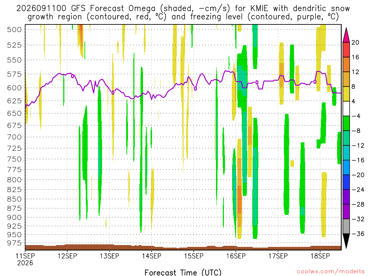Click the coolwx.com/modelts link text

click(x=331, y=272)
